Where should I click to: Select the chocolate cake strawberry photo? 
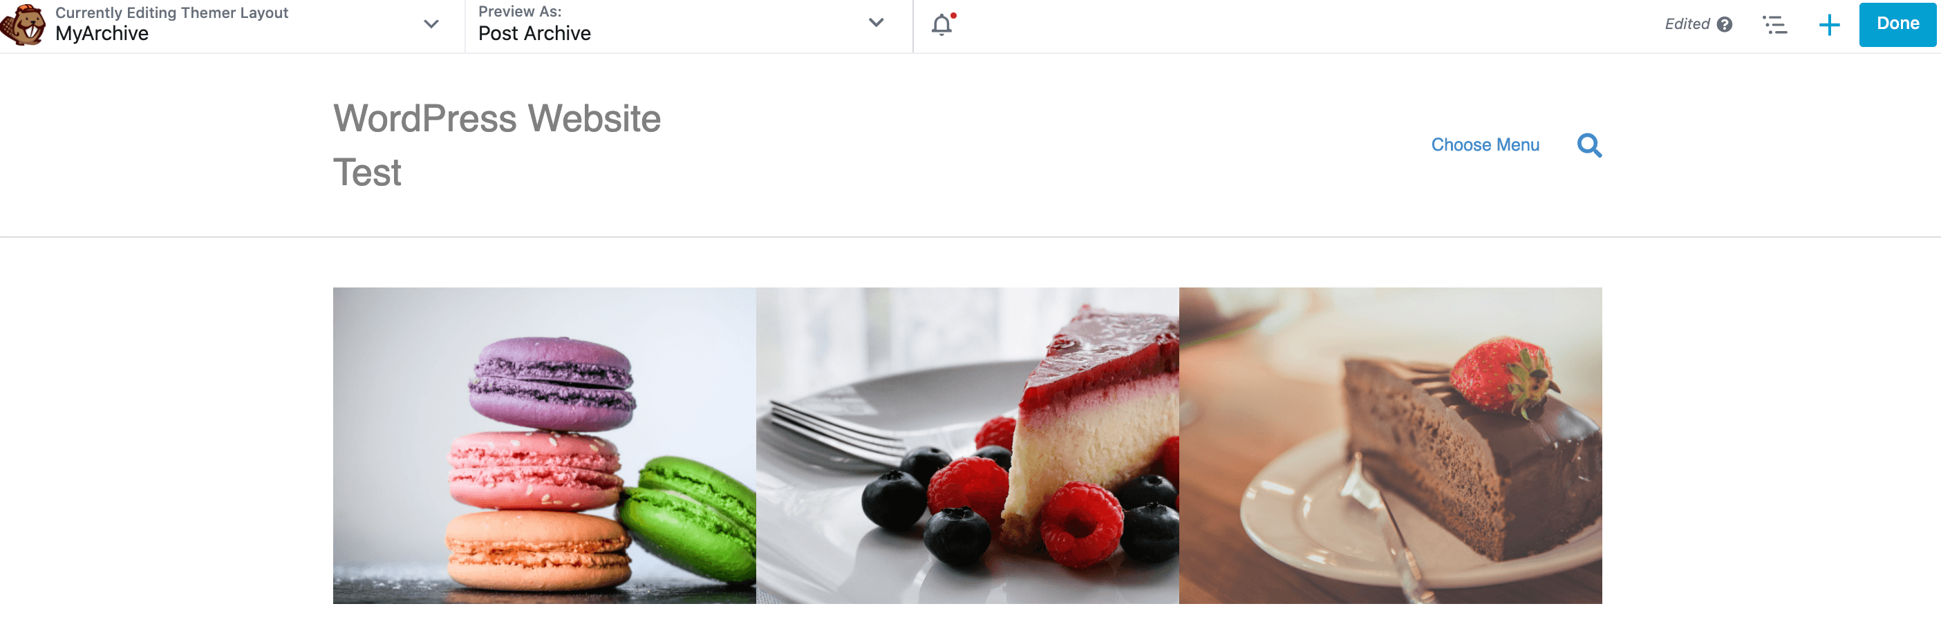pyautogui.click(x=1389, y=444)
